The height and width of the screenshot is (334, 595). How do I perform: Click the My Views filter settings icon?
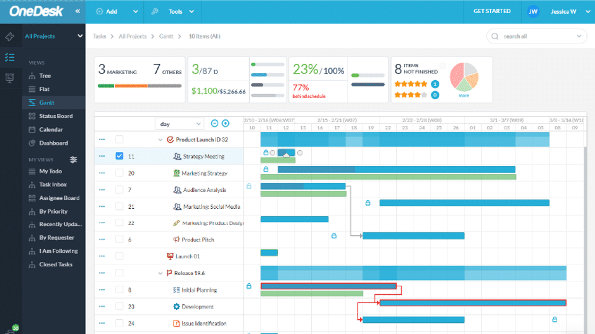[x=74, y=160]
